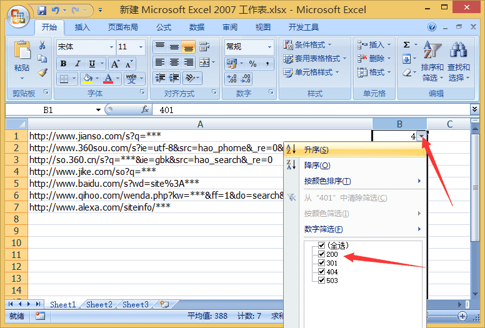The width and height of the screenshot is (485, 328).
Task: Click the font color red A swatch
Action: [108, 79]
